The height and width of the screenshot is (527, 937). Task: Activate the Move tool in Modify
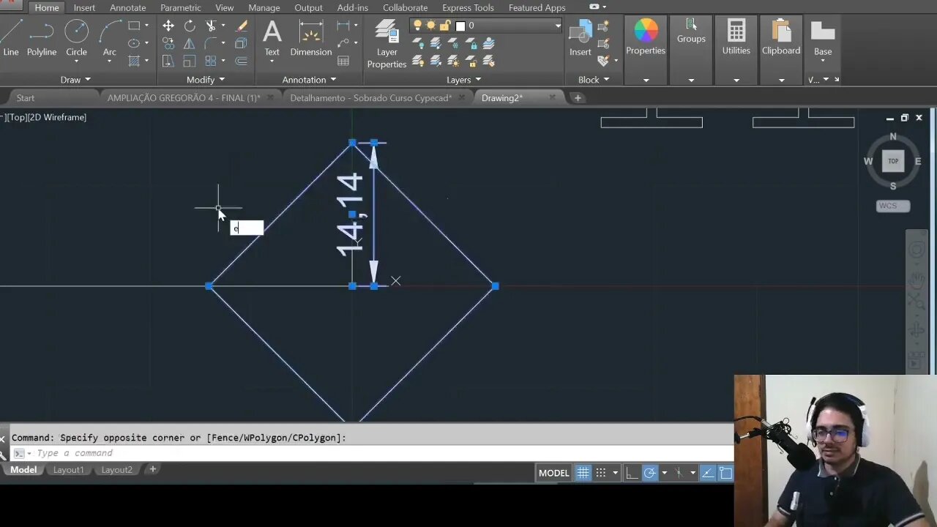168,26
